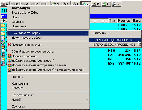Switch to CD drive h button
This screenshot has width=142, height=110.
(66, 4)
